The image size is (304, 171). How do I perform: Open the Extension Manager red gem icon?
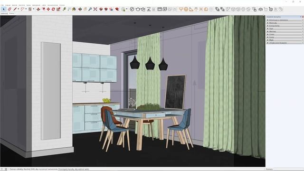(x=117, y=9)
